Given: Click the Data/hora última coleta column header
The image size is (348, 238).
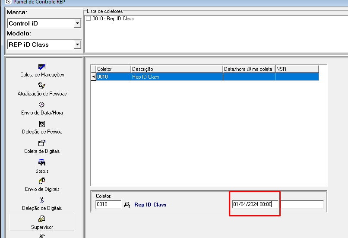Looking at the screenshot, I should (x=249, y=69).
